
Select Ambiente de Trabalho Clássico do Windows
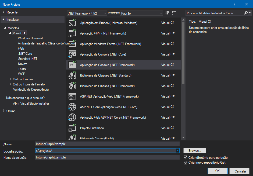pyautogui.click(x=47, y=43)
